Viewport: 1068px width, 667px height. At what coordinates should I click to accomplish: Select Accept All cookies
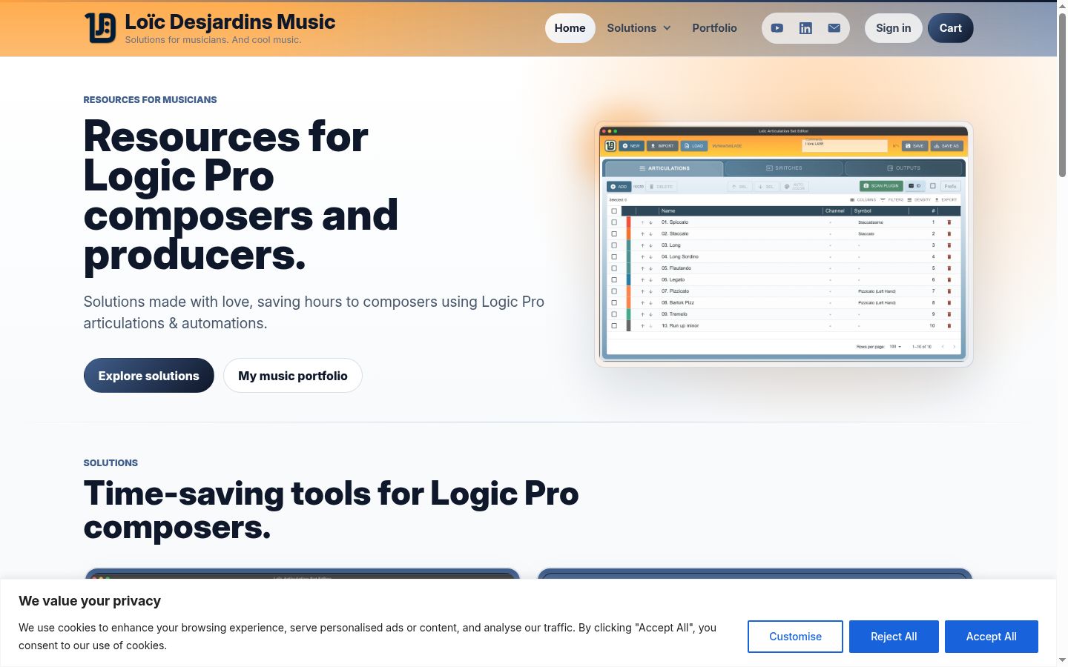tap(992, 637)
